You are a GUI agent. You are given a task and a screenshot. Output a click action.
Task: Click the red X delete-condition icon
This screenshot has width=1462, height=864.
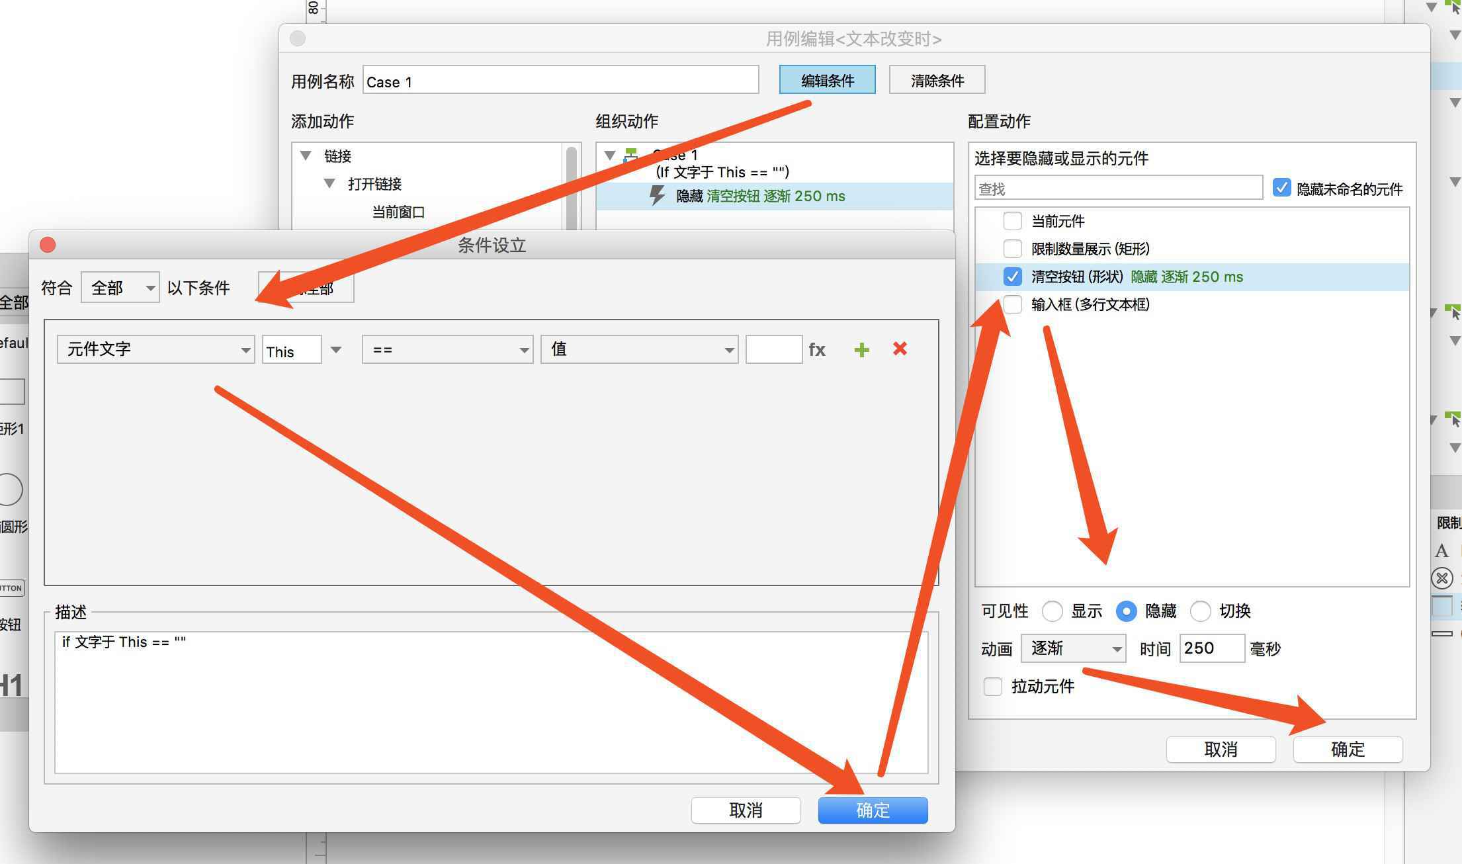coord(900,349)
